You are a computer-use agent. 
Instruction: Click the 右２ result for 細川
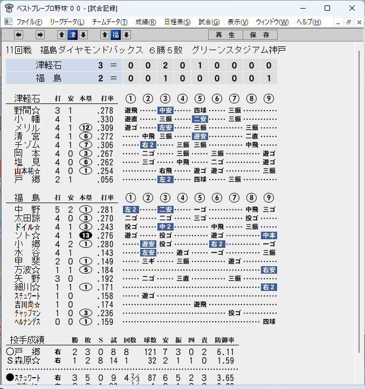pos(269,287)
